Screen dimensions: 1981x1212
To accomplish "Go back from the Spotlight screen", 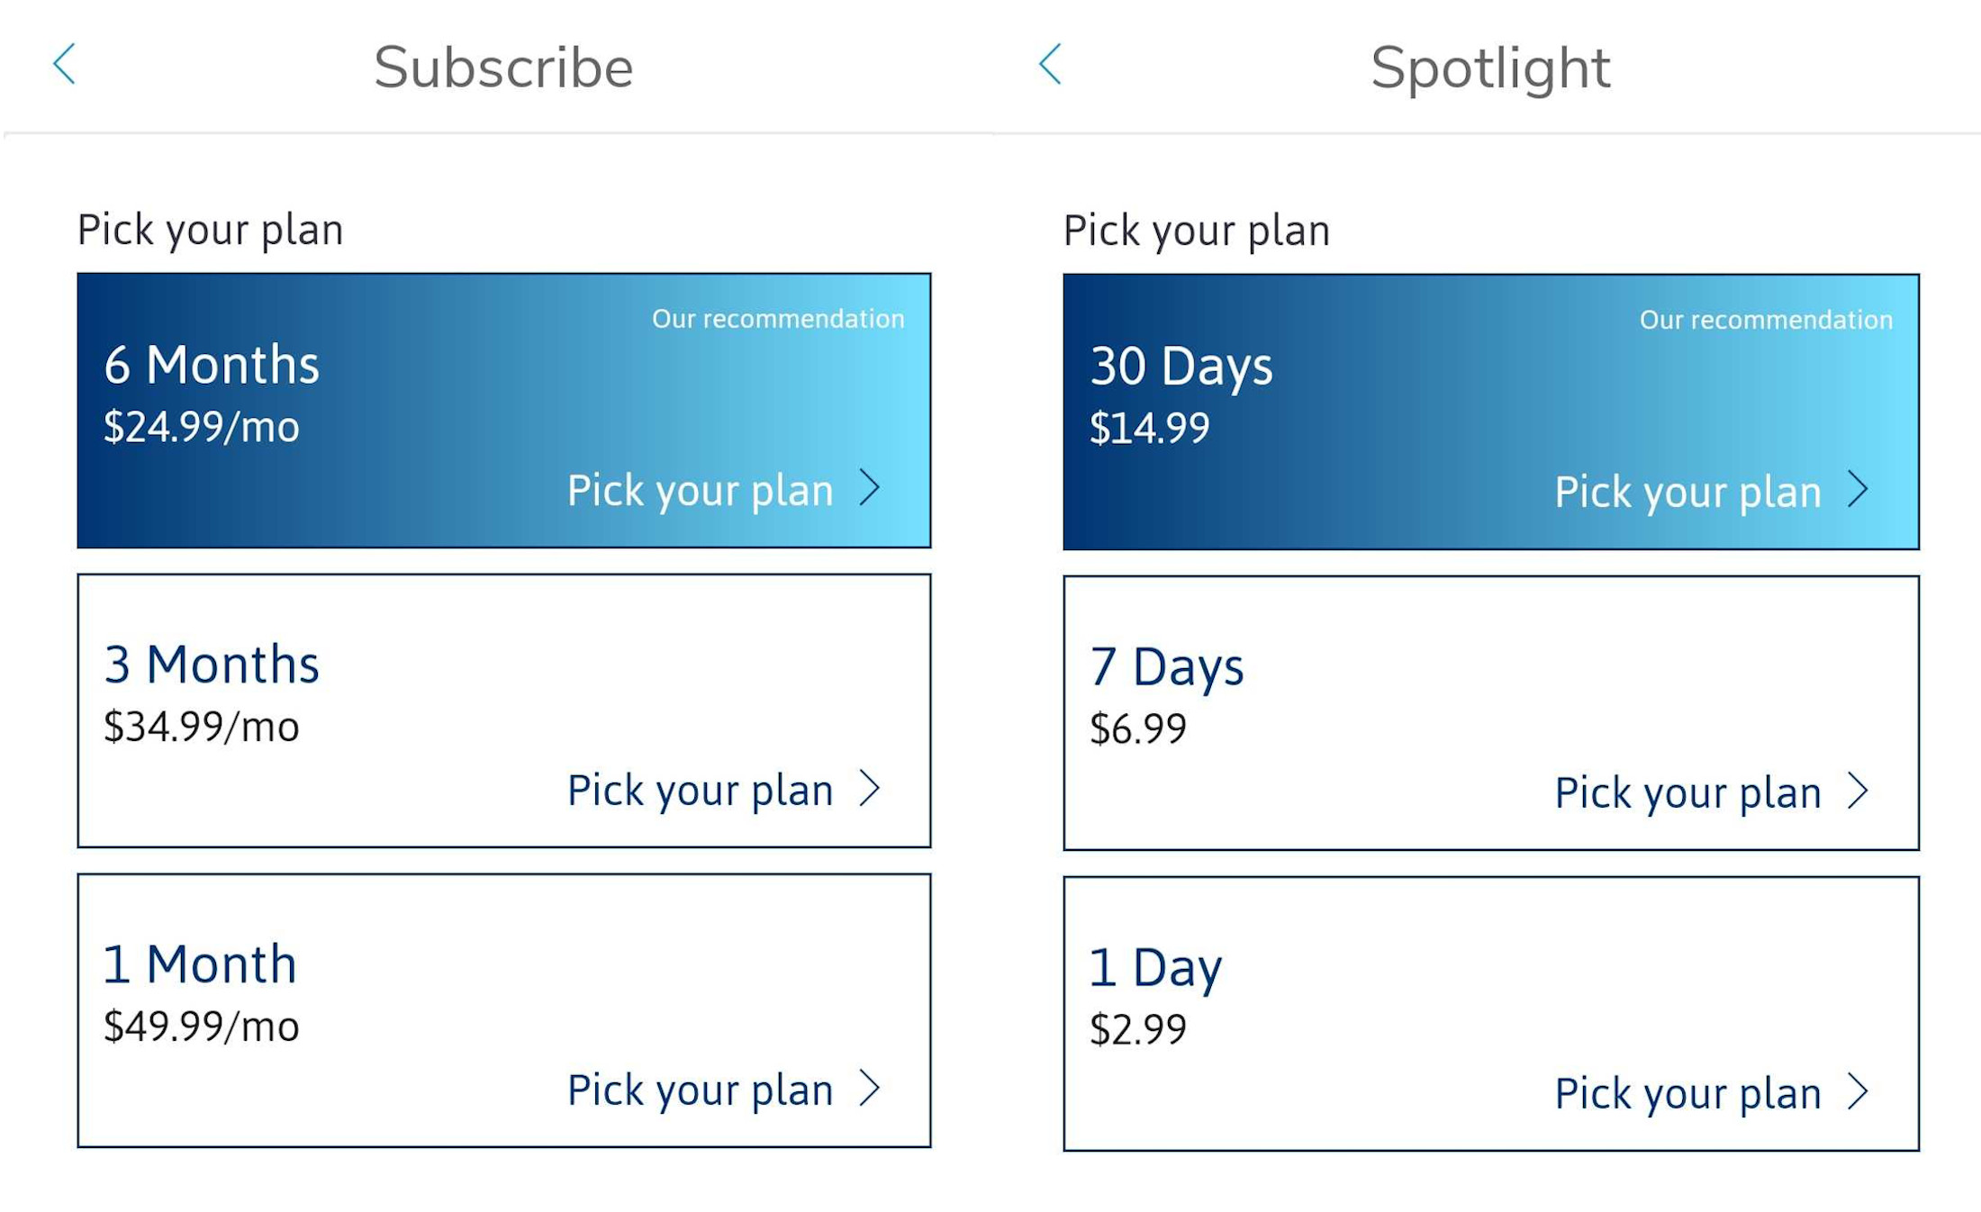I will pos(1051,65).
